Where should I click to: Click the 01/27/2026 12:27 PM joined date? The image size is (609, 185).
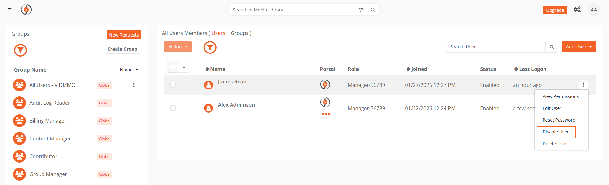pos(430,85)
